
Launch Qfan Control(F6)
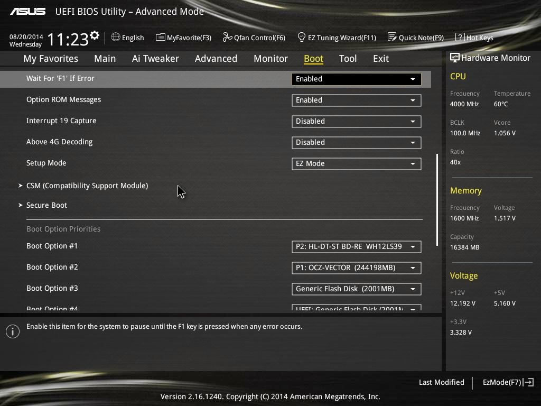pos(254,38)
